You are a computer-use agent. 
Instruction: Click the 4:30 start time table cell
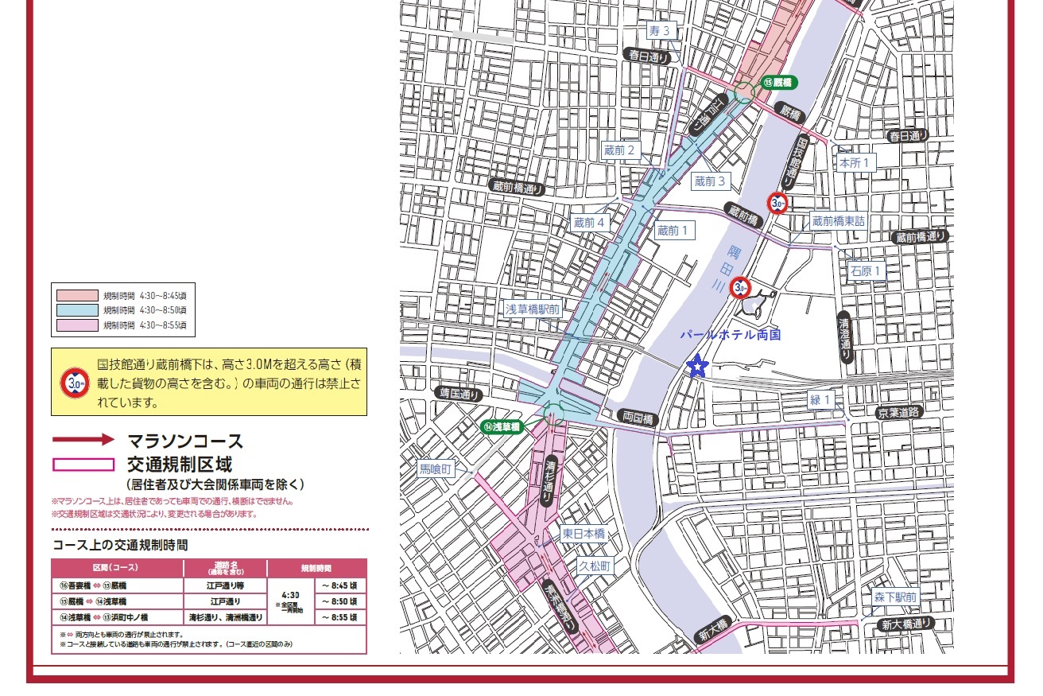click(291, 600)
